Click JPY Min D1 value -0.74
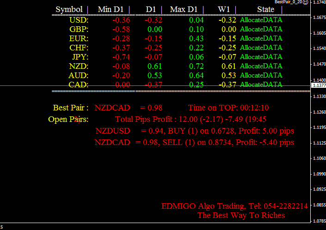This screenshot has height=230, width=326. click(121, 57)
